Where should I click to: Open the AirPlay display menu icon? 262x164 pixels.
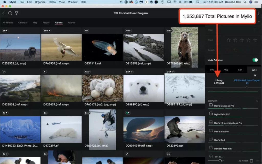[169, 2]
